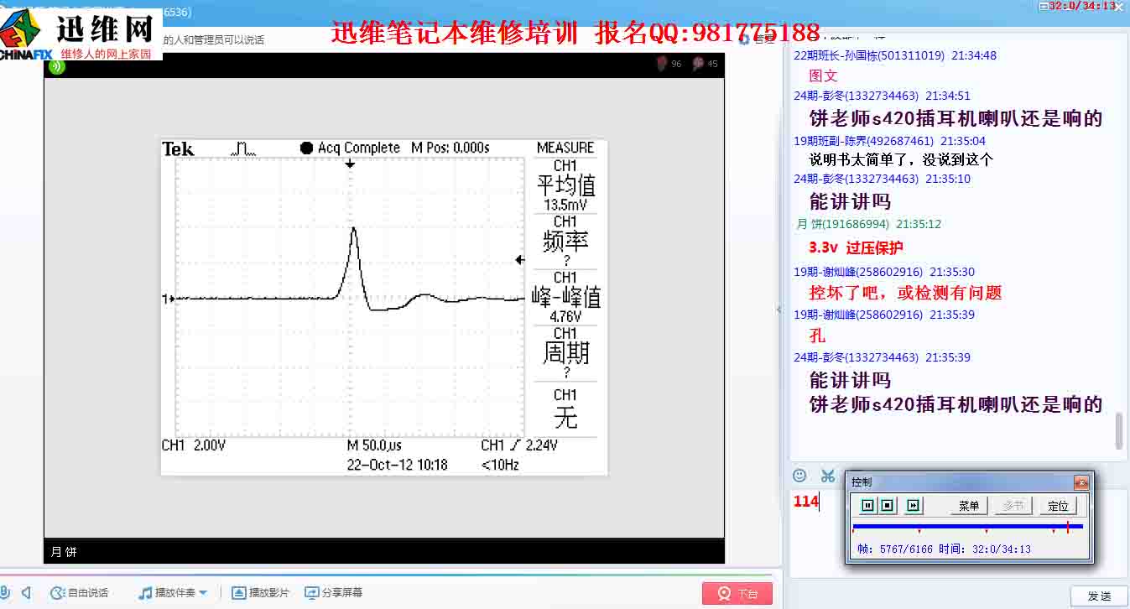This screenshot has width=1130, height=609.
Task: Click the 定位 button in control window
Action: [x=1059, y=506]
